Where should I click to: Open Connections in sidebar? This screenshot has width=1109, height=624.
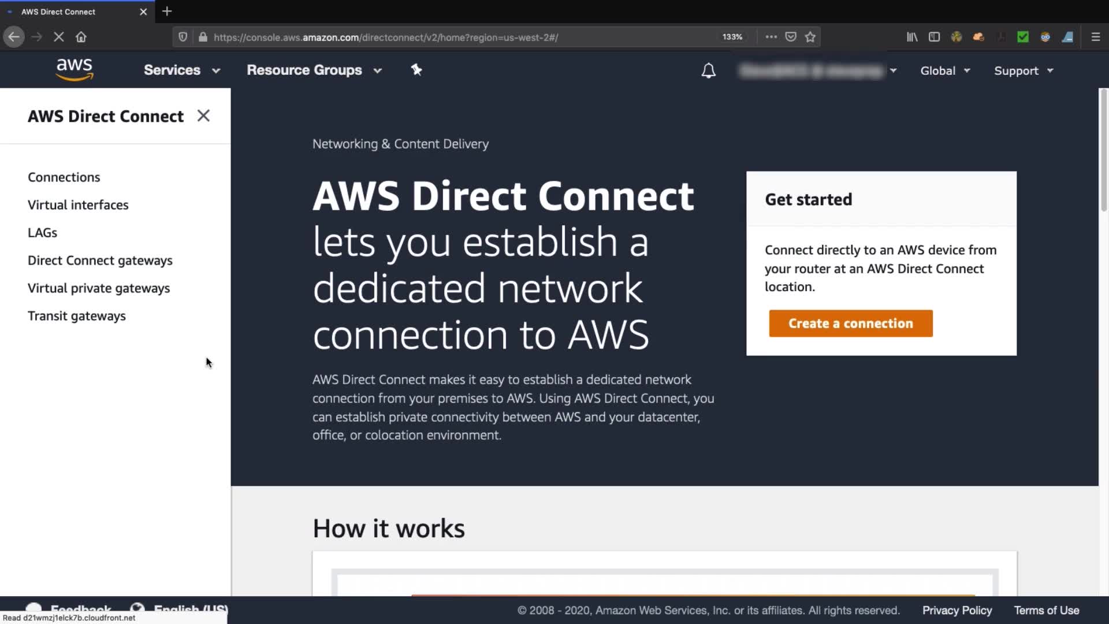click(64, 177)
